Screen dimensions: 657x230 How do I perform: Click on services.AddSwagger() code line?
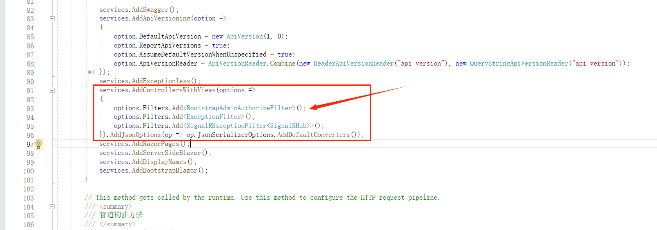tap(139, 9)
